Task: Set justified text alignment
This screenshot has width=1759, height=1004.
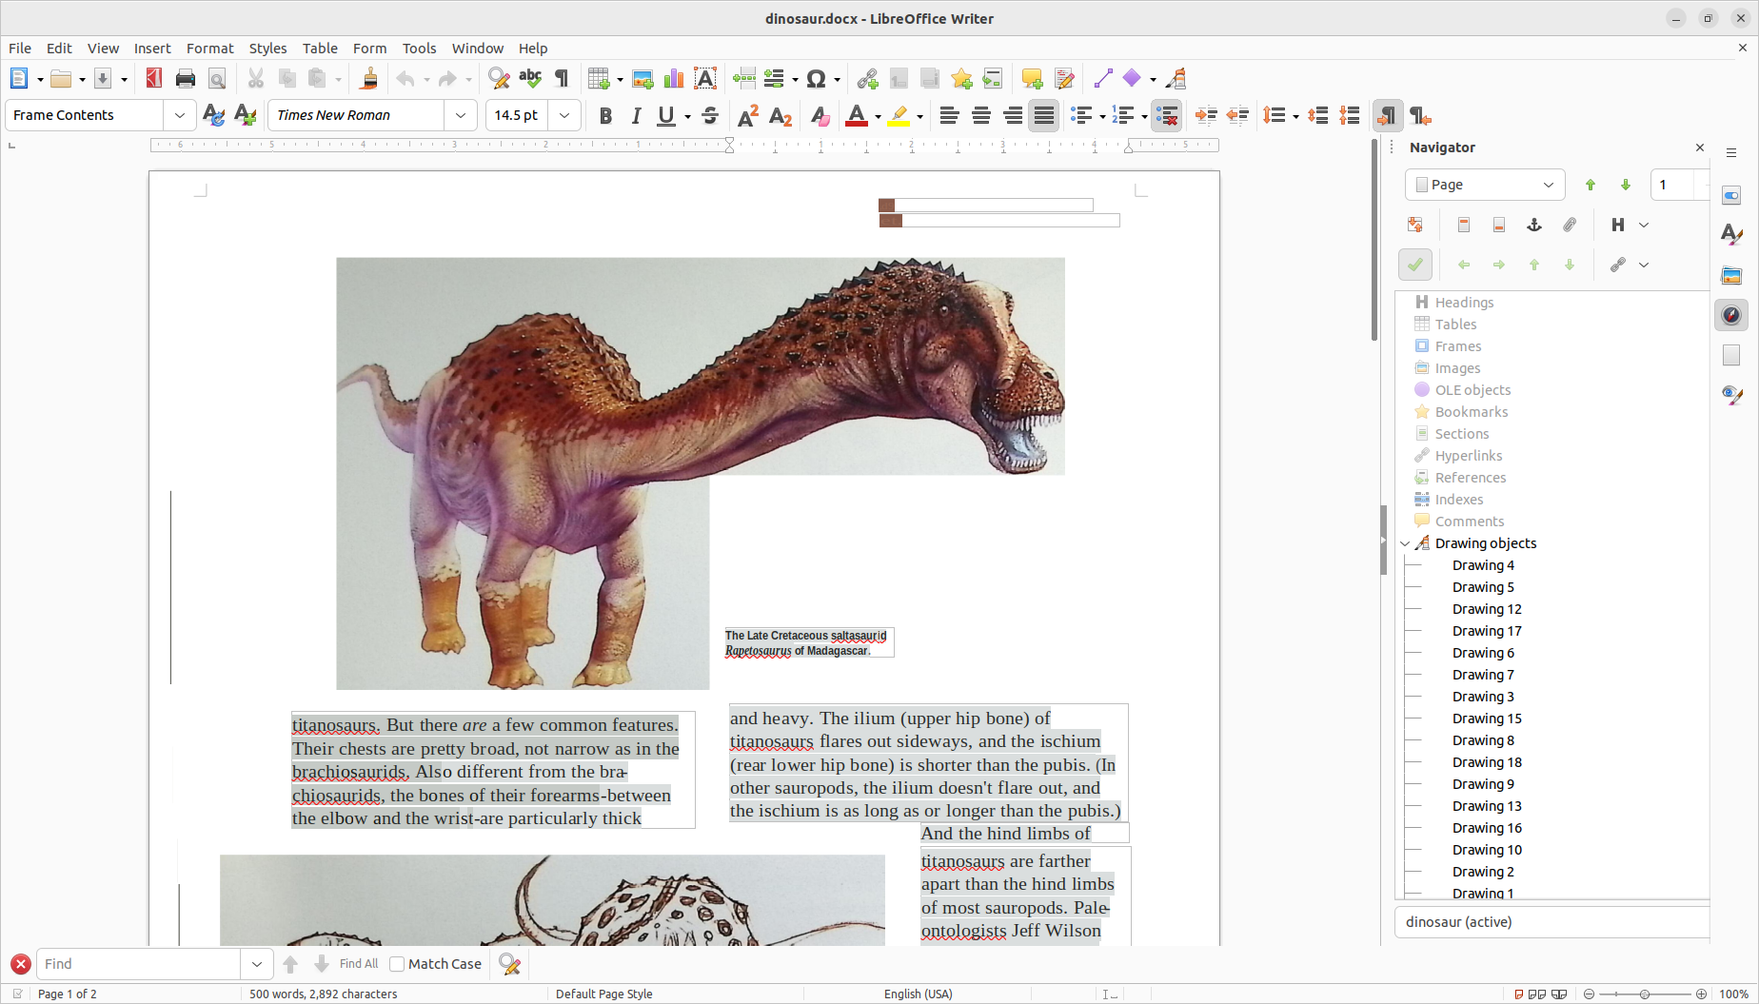Action: [x=1044, y=116]
